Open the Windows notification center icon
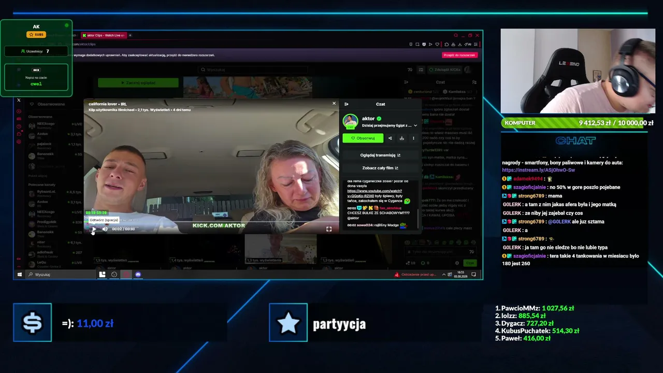Viewport: 663px width, 373px height. tap(474, 275)
